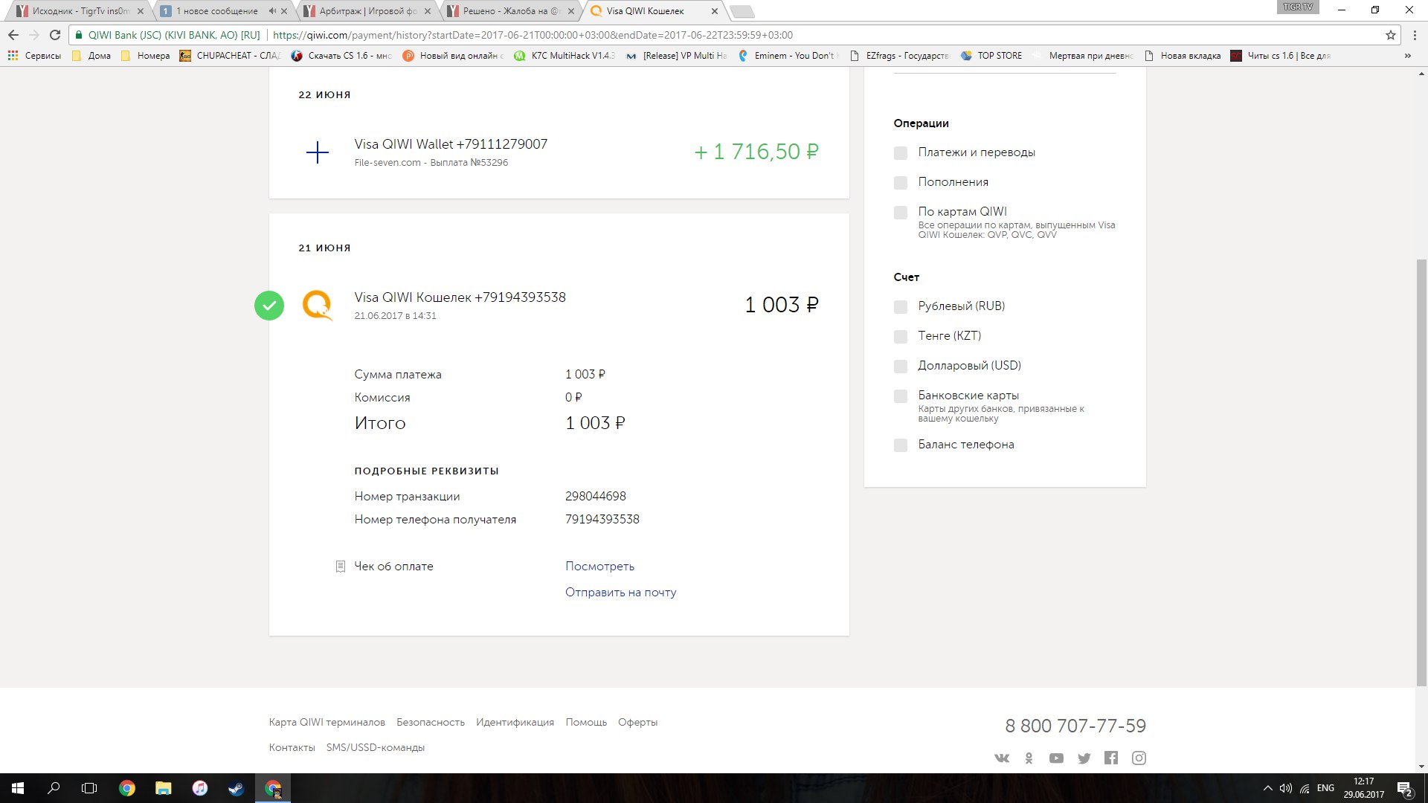Open the iTunes taskbar icon

coord(200,788)
